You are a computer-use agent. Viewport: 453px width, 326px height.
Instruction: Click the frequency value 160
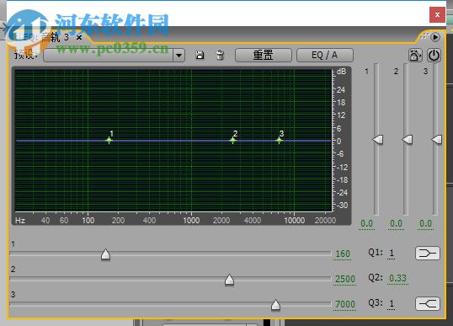tap(343, 254)
